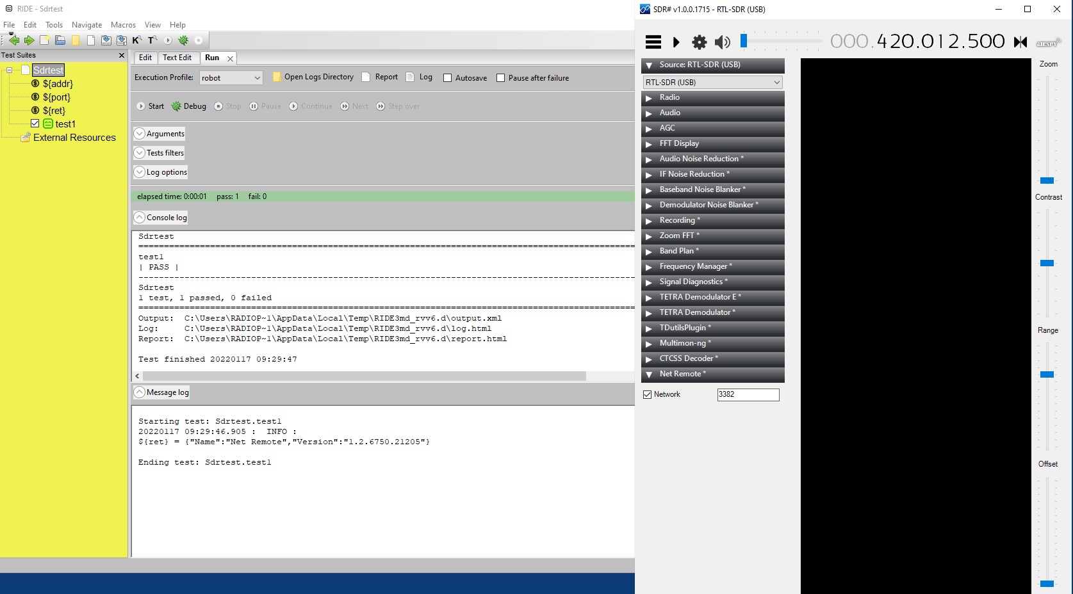The height and width of the screenshot is (594, 1073).
Task: Mute audio with SDR# speaker icon
Action: coord(723,42)
